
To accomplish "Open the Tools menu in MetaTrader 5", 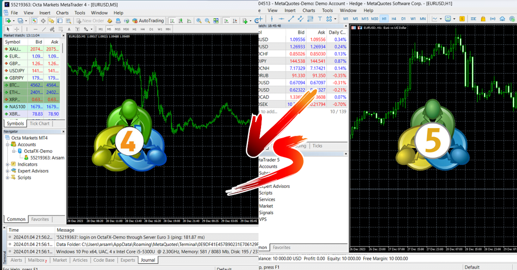I will 327,10.
